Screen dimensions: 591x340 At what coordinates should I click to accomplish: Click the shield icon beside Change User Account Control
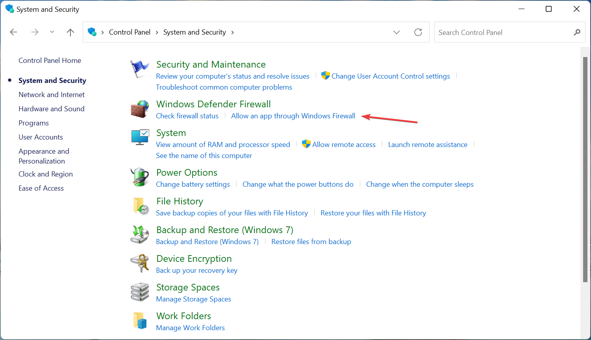coord(325,76)
